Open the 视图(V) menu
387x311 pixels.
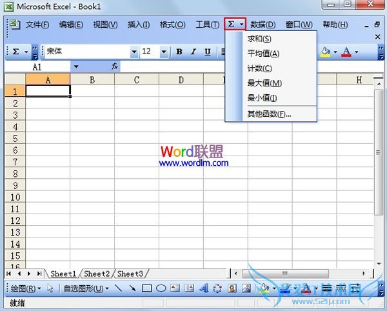click(105, 25)
